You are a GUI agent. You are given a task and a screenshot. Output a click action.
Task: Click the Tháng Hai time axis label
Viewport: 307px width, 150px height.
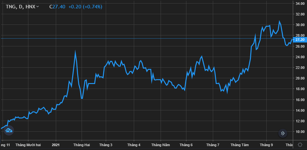tap(82, 145)
